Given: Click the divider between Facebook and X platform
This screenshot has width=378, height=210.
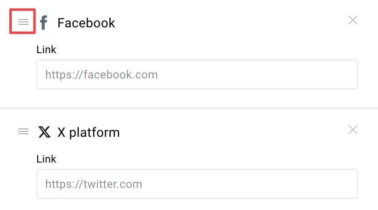Looking at the screenshot, I should [x=189, y=108].
